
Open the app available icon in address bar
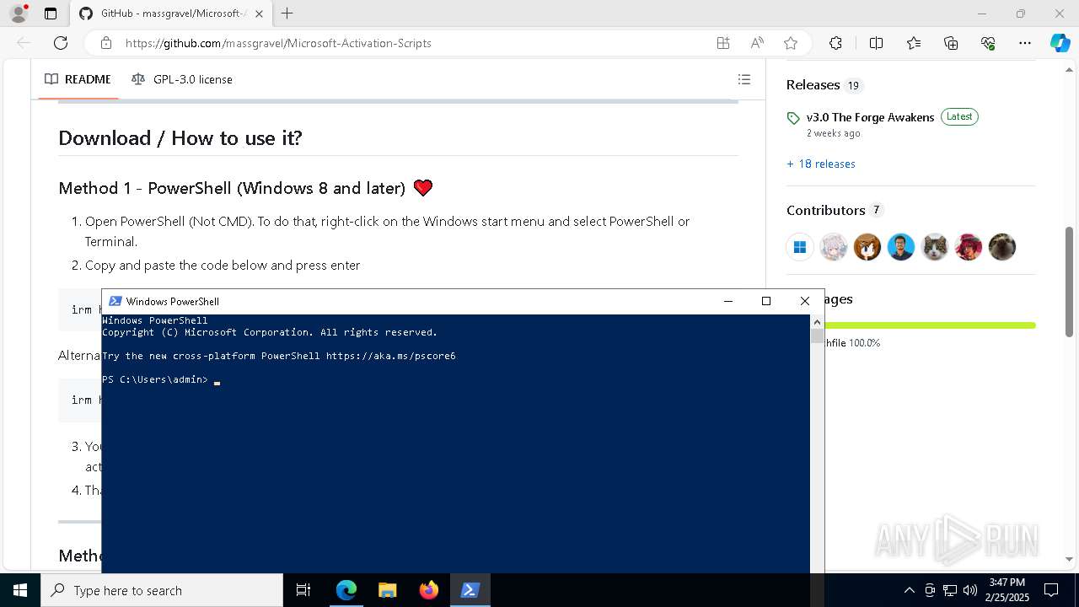tap(722, 43)
